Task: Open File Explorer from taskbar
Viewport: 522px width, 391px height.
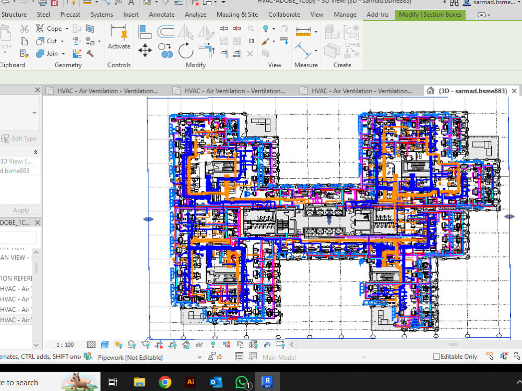Action: (x=139, y=382)
